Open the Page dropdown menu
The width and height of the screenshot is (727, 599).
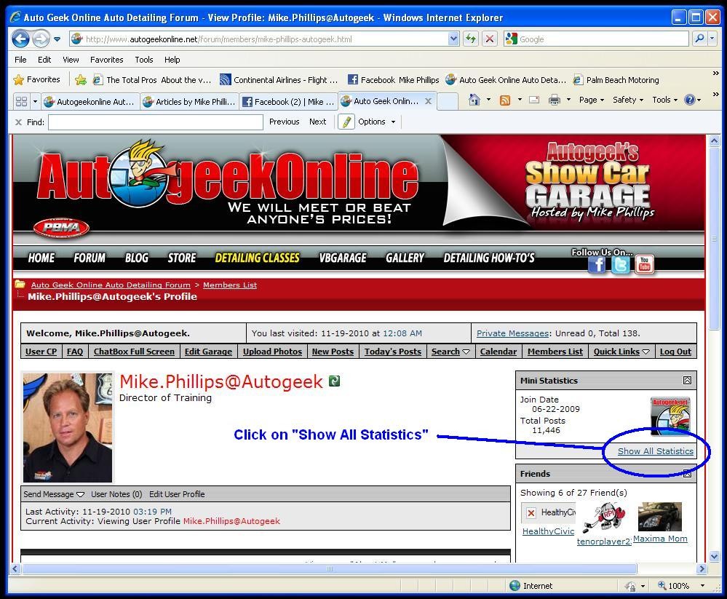(591, 100)
